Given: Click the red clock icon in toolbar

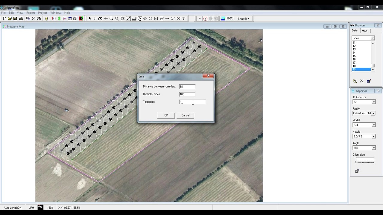Looking at the screenshot, I should (81, 19).
